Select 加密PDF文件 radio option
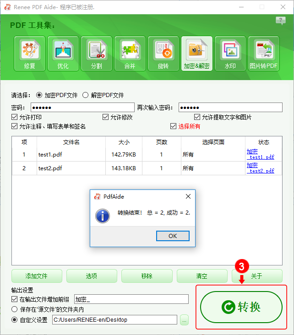Viewport: 294px width, 335px height. (39, 95)
